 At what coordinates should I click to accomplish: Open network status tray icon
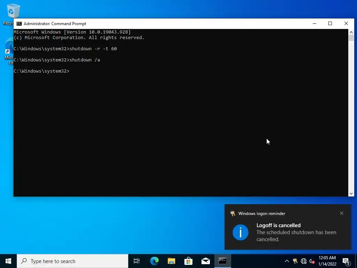(x=304, y=261)
